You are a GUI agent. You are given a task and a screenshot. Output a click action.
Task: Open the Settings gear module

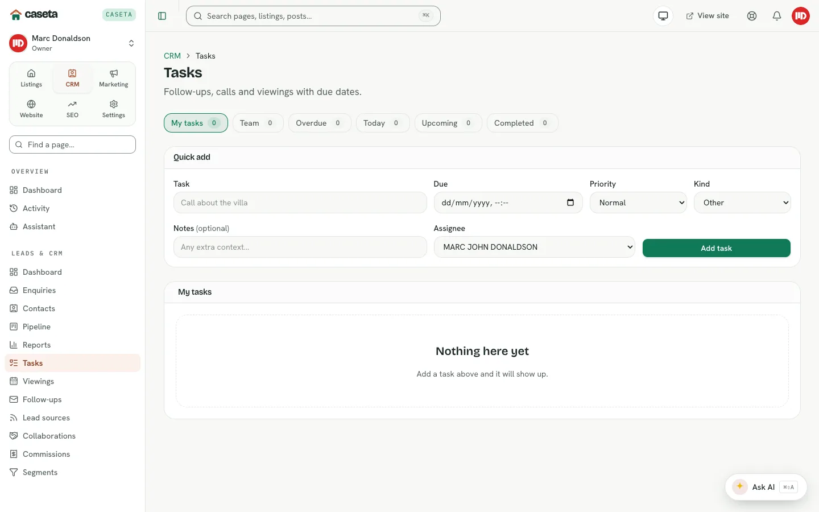[114, 109]
